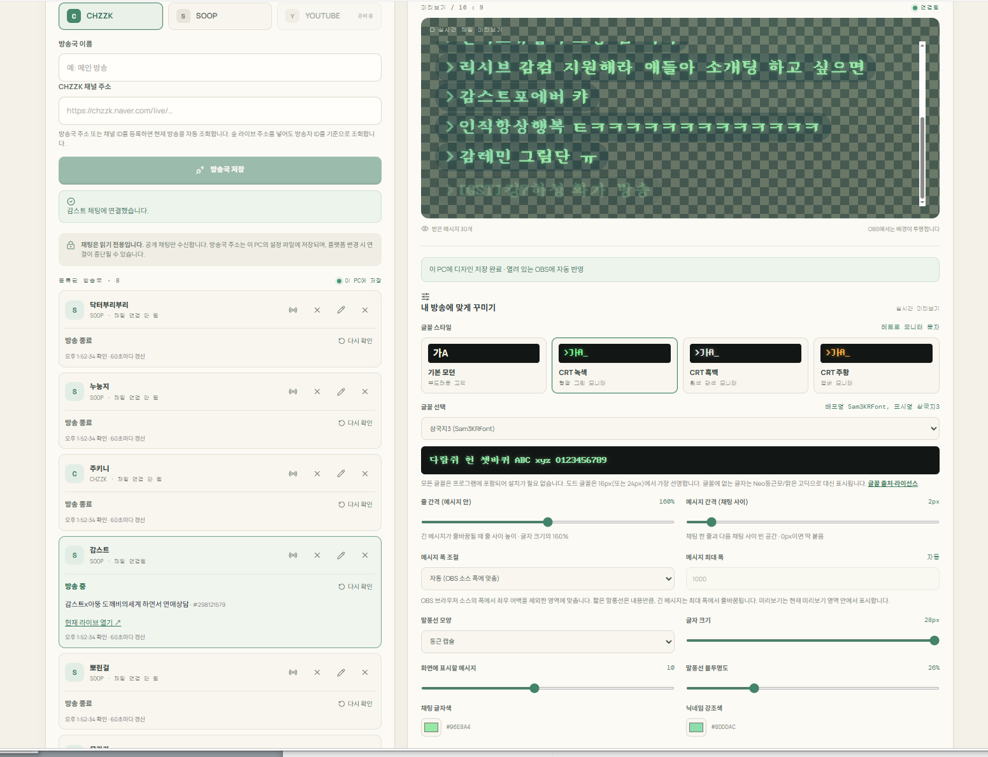Screen dimensions: 988x757
Task: Edit the 누눙지 station with the pencil icon
Action: (341, 392)
